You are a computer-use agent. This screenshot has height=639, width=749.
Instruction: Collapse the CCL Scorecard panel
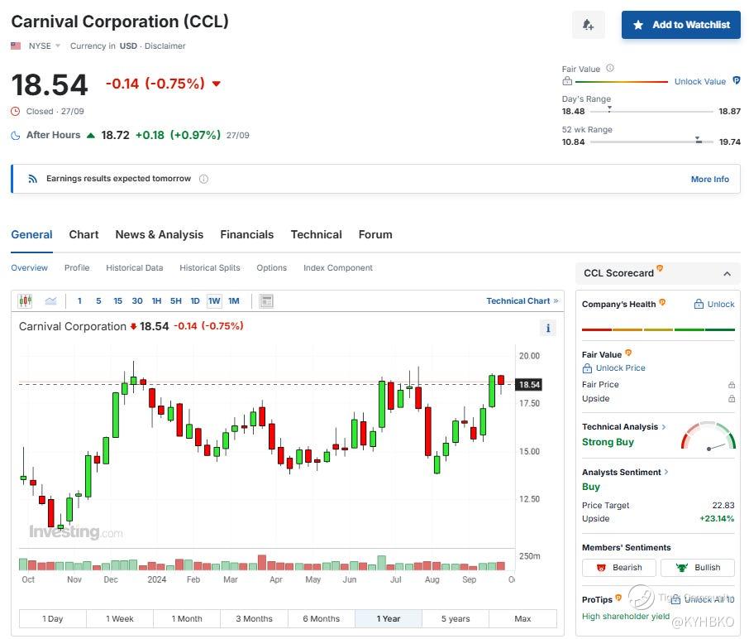pyautogui.click(x=727, y=274)
